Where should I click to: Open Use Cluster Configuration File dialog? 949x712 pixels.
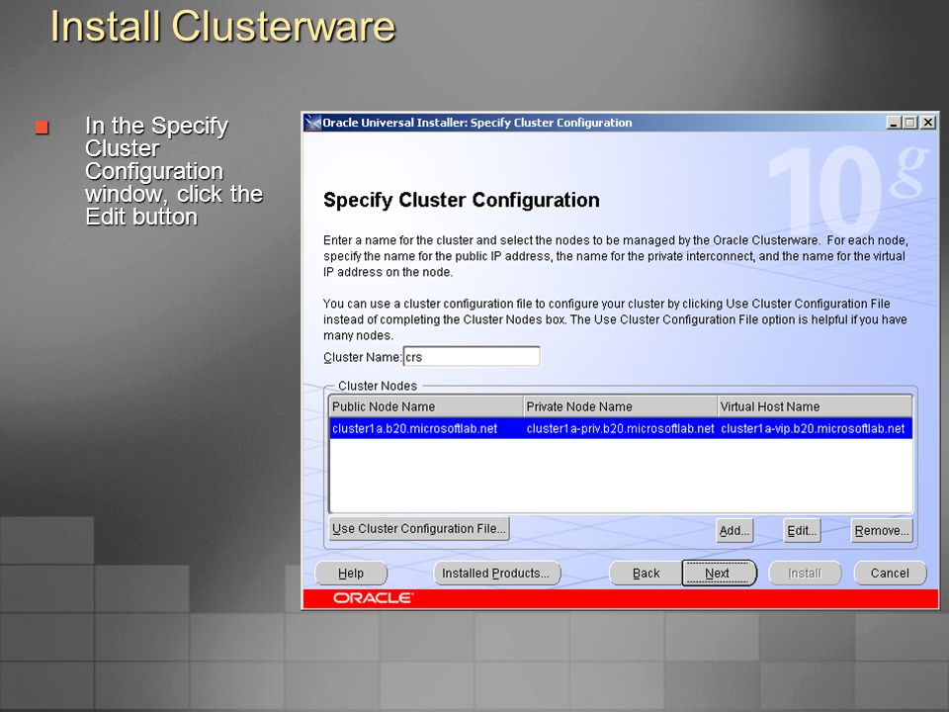click(x=419, y=528)
